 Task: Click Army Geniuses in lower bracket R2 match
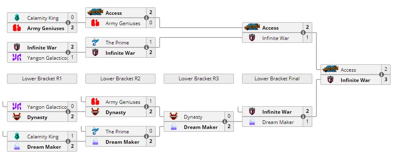point(123,102)
